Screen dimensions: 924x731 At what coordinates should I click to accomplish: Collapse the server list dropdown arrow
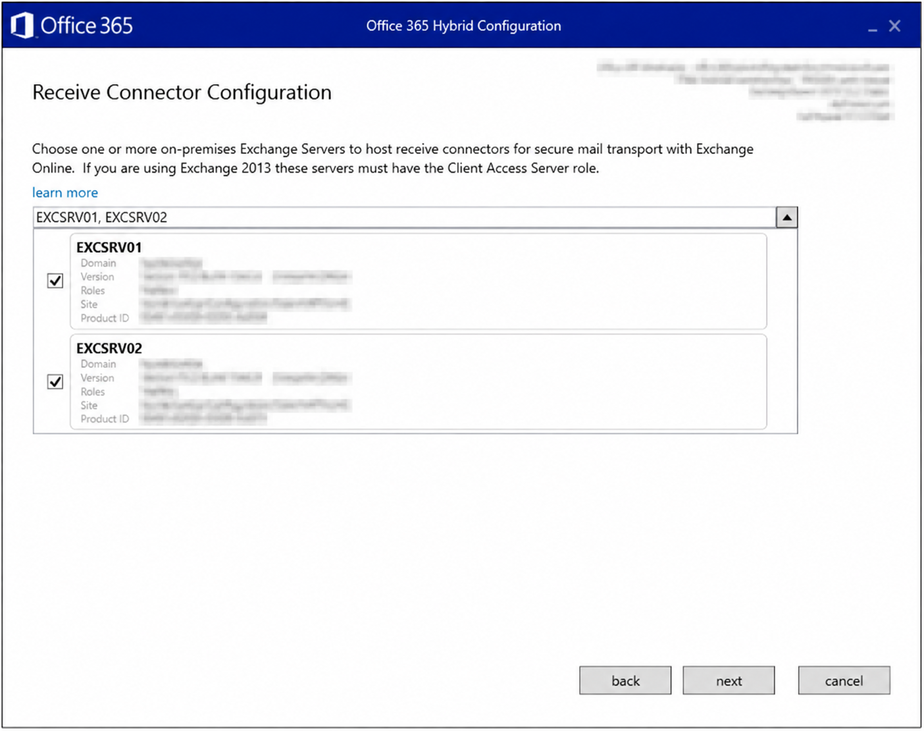click(x=786, y=217)
